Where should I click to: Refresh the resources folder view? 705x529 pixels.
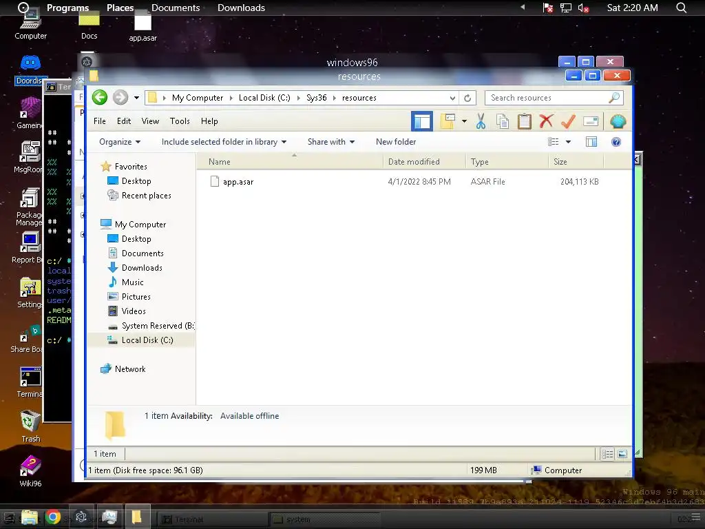click(x=467, y=98)
